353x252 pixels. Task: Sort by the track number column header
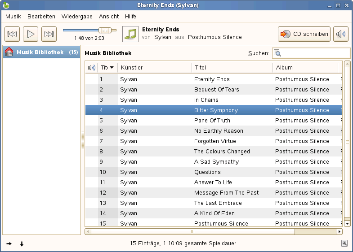click(107, 68)
